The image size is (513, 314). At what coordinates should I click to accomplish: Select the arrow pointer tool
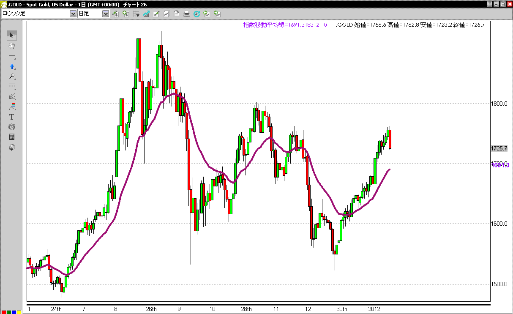12,35
